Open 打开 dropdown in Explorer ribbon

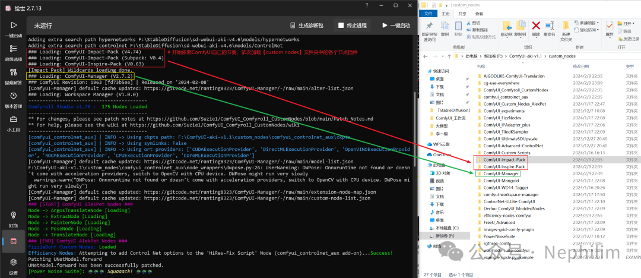point(625,23)
